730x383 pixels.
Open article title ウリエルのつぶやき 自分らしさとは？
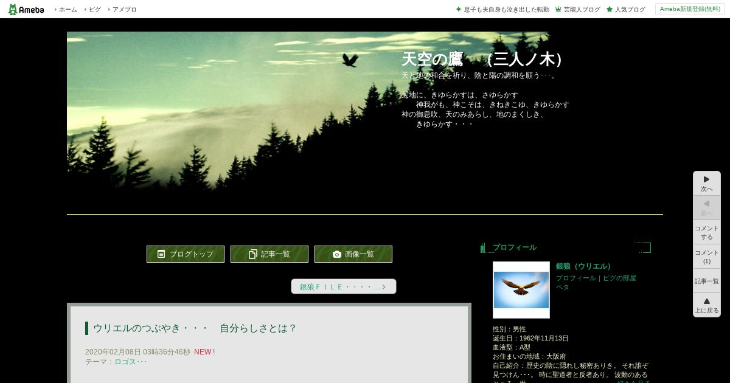(x=195, y=328)
